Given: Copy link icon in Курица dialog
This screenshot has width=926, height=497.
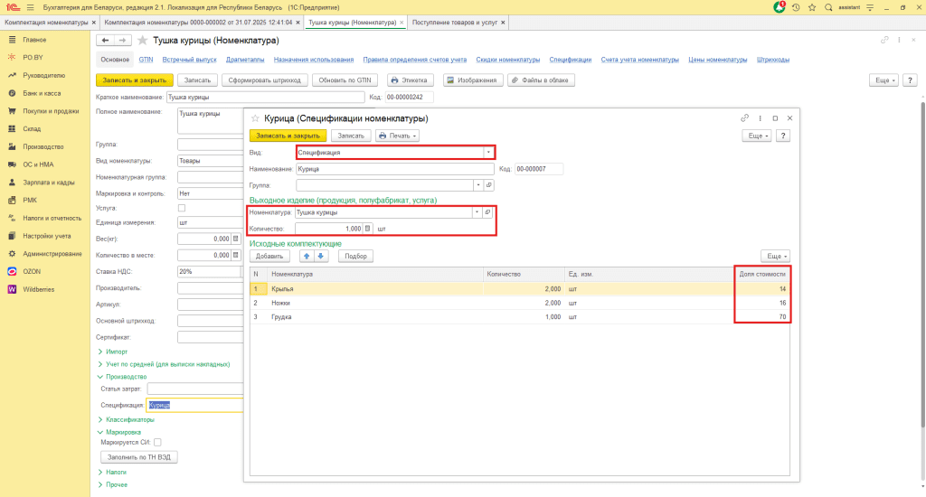Looking at the screenshot, I should pos(745,118).
